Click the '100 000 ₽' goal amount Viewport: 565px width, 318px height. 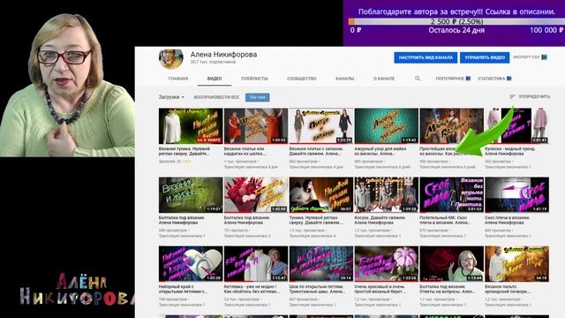(x=546, y=30)
